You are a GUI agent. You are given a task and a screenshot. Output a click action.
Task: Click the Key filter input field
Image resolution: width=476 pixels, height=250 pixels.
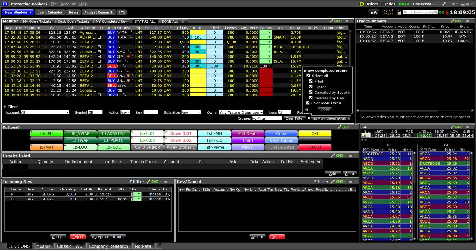(151, 112)
